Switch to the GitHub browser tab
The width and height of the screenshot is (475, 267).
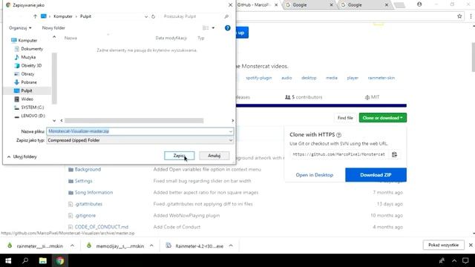256,5
